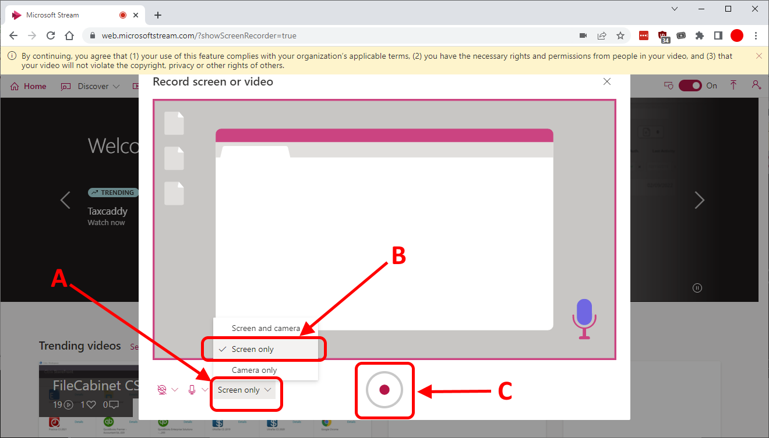Reload the page with the refresh icon
Image resolution: width=769 pixels, height=438 pixels.
coord(51,35)
